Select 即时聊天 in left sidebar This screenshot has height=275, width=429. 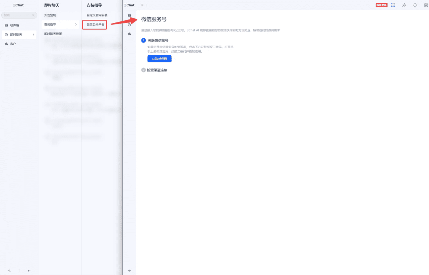(19, 35)
